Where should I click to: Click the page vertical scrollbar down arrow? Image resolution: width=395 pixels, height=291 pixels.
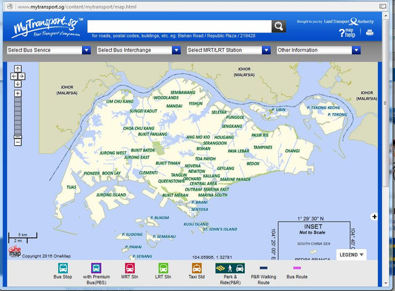pyautogui.click(x=386, y=283)
